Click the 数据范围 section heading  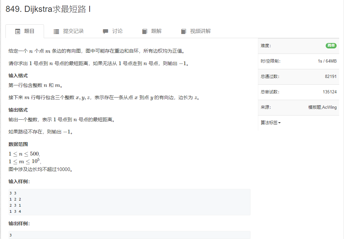(18, 144)
